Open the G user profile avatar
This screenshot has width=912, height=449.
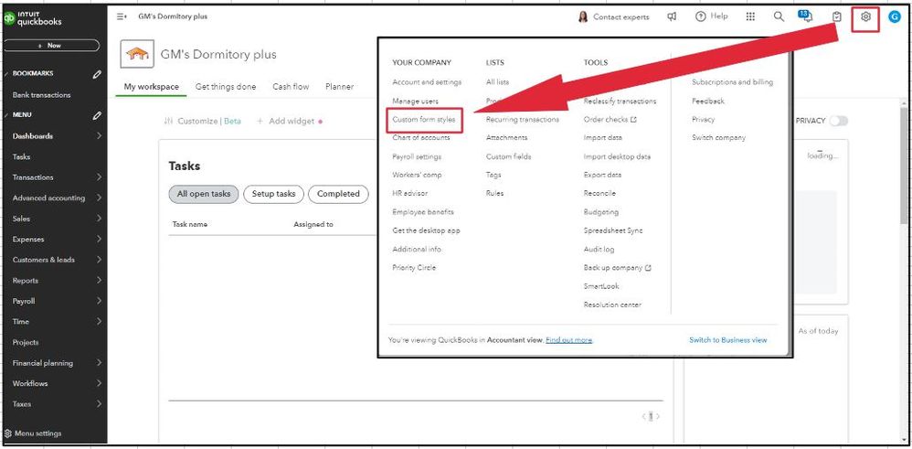(x=895, y=16)
